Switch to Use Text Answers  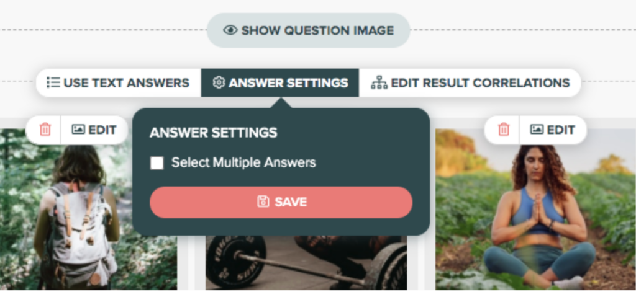click(119, 82)
